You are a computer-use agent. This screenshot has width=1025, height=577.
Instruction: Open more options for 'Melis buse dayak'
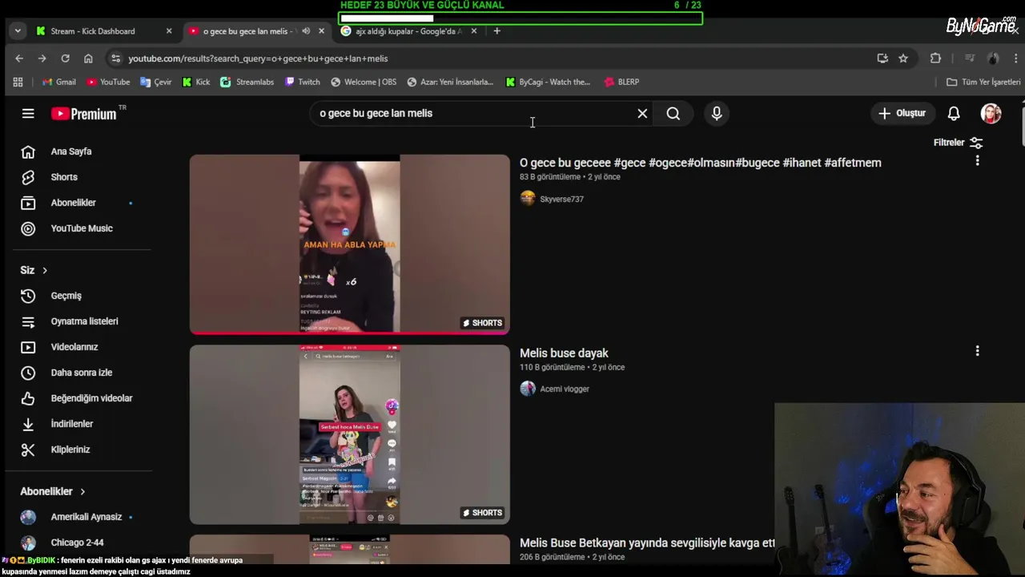click(977, 351)
